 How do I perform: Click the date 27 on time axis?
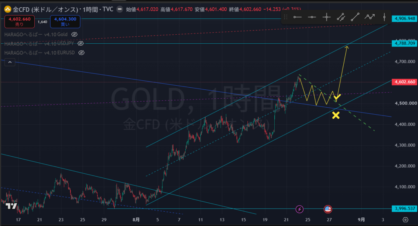coord(329,219)
